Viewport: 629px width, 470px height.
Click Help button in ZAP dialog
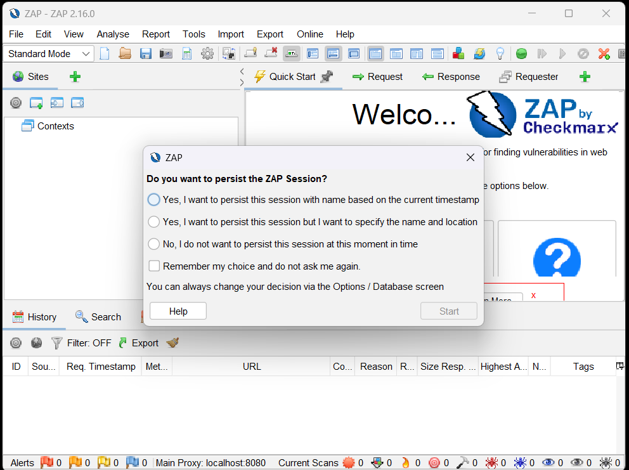click(x=178, y=311)
